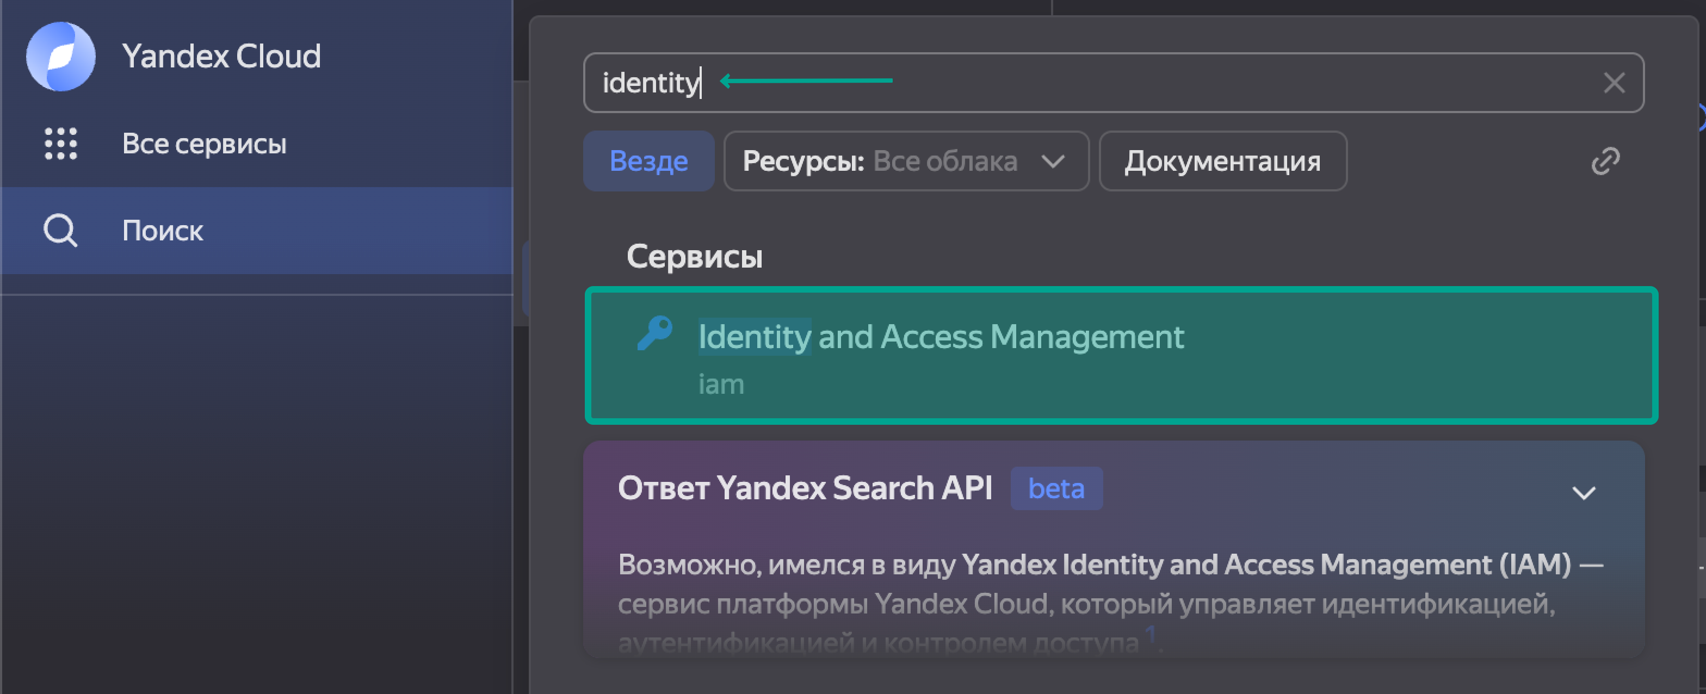Click the IAM key icon
This screenshot has width=1706, height=694.
click(654, 333)
